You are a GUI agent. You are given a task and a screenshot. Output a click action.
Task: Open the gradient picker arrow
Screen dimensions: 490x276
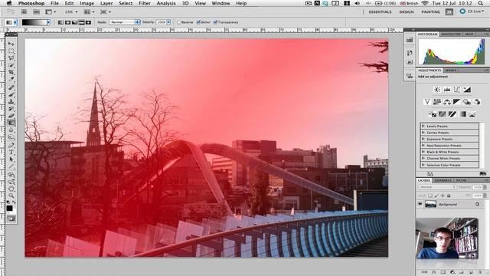click(48, 22)
